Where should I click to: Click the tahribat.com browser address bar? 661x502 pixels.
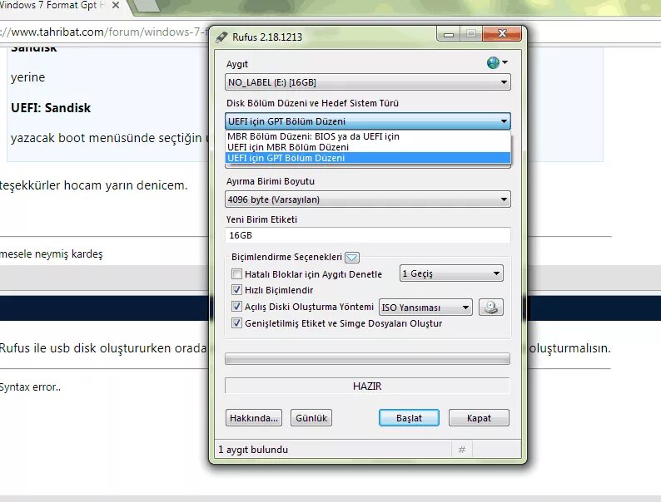(106, 32)
